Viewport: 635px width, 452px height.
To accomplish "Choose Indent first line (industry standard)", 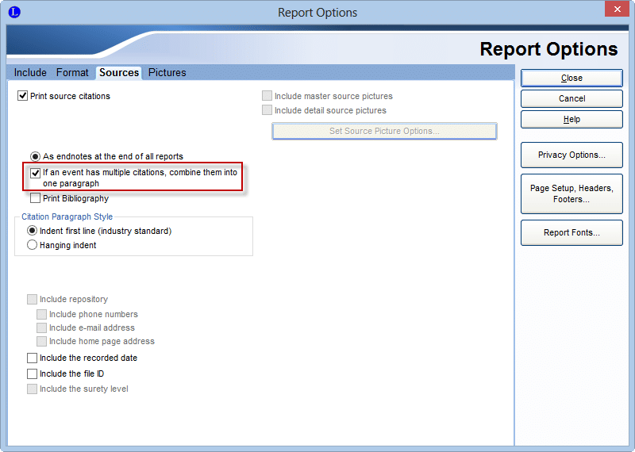I will [x=32, y=231].
